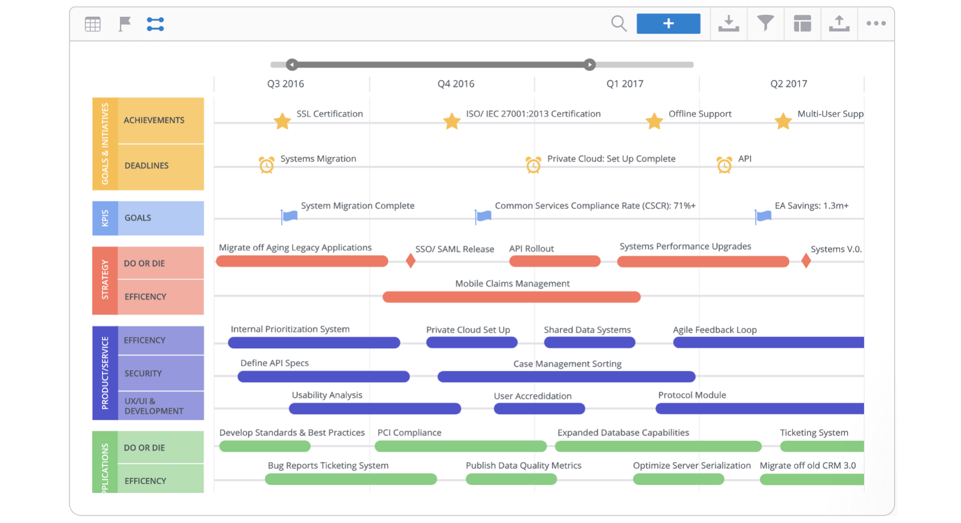Open the more options ellipsis menu
Viewport: 961px width, 523px height.
point(876,23)
